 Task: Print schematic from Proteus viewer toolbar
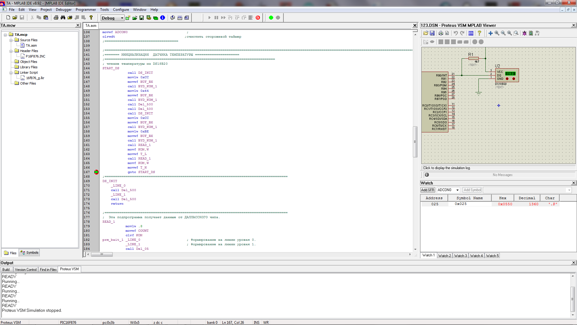(441, 33)
